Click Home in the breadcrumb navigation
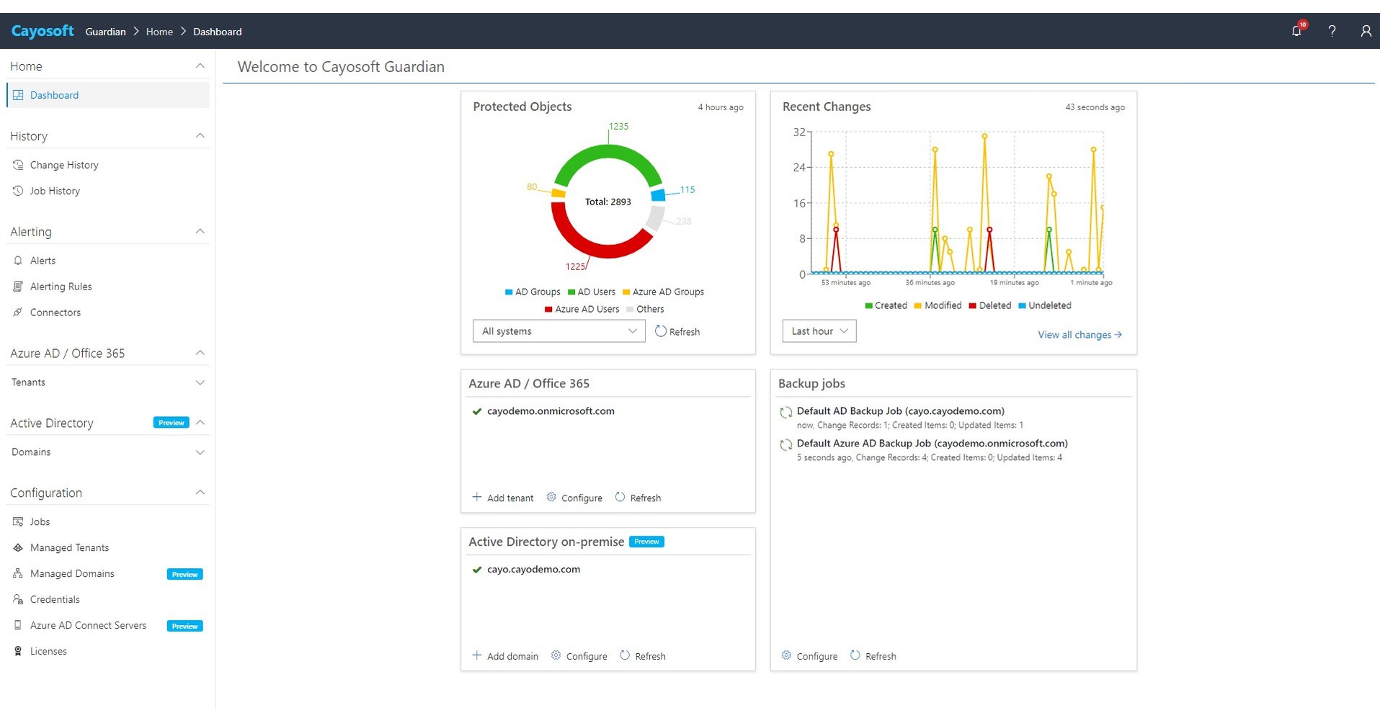 [159, 31]
